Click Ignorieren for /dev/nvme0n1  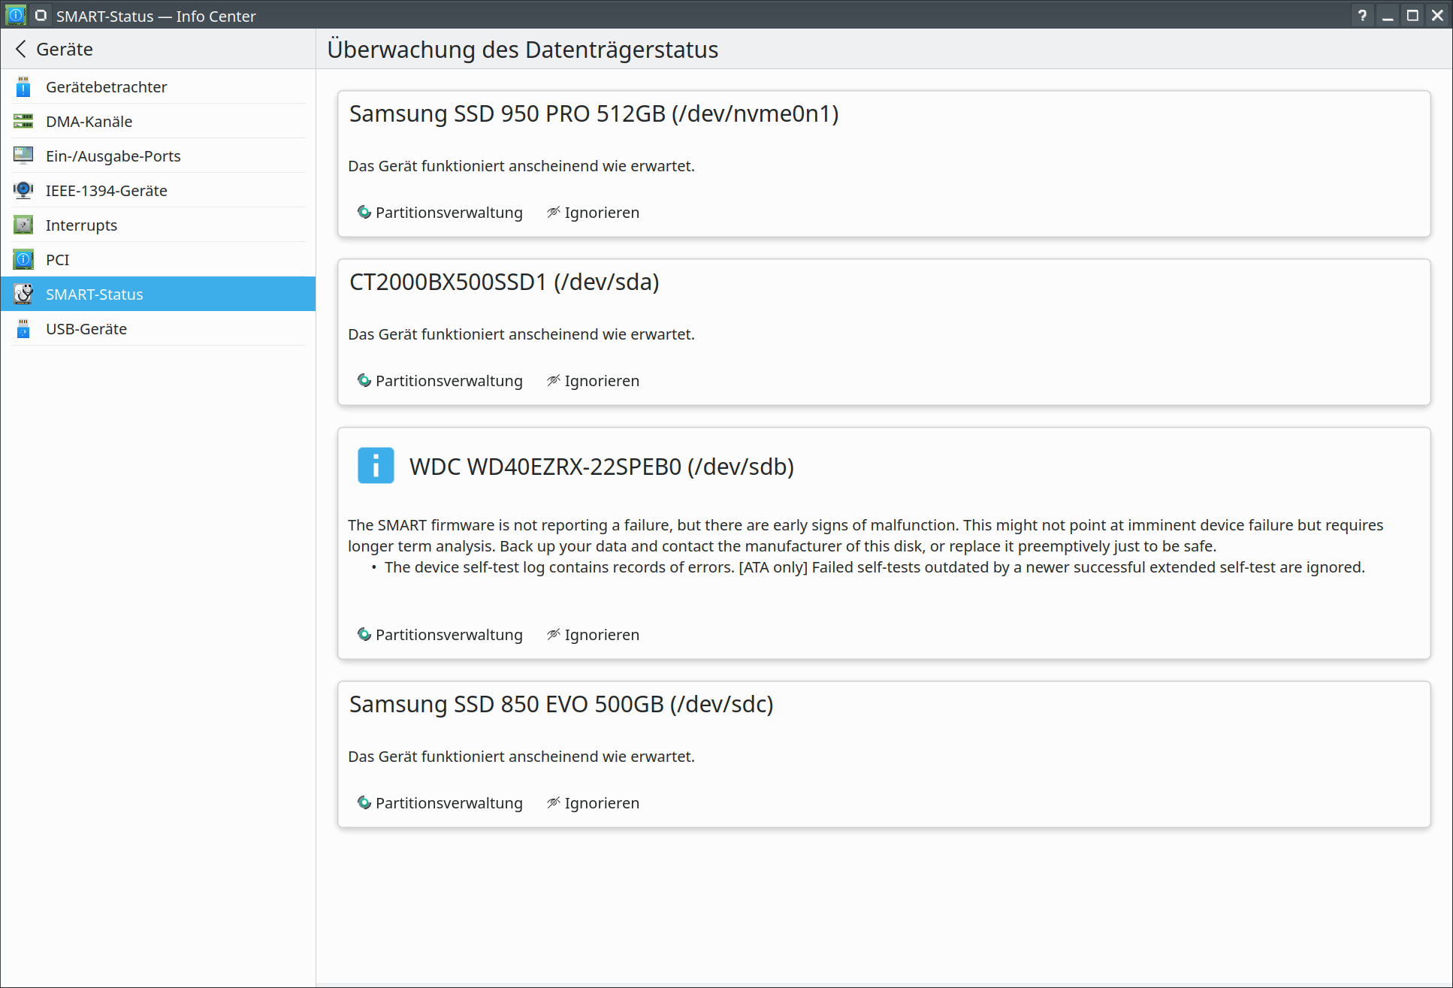click(594, 213)
